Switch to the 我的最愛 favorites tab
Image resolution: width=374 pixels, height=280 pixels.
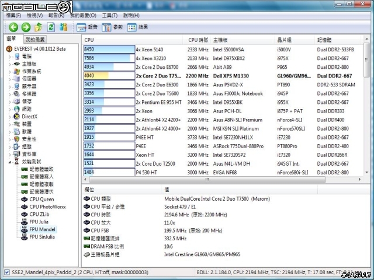[35, 39]
